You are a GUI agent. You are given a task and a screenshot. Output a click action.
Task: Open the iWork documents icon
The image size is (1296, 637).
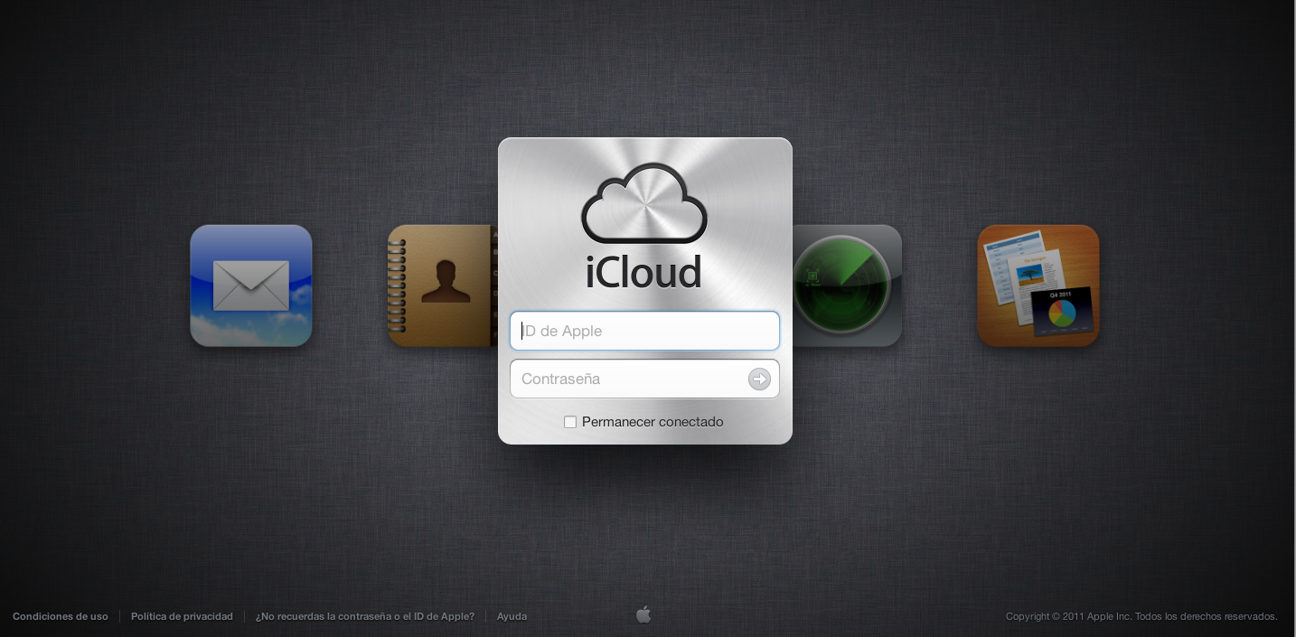coord(1038,286)
